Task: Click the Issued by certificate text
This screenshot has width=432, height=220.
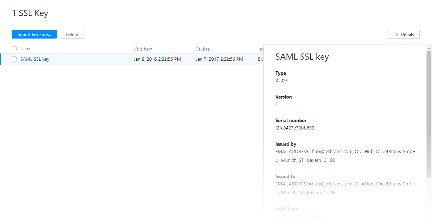Action: point(346,156)
